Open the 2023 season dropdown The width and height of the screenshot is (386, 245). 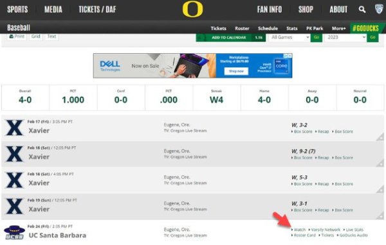coord(345,37)
